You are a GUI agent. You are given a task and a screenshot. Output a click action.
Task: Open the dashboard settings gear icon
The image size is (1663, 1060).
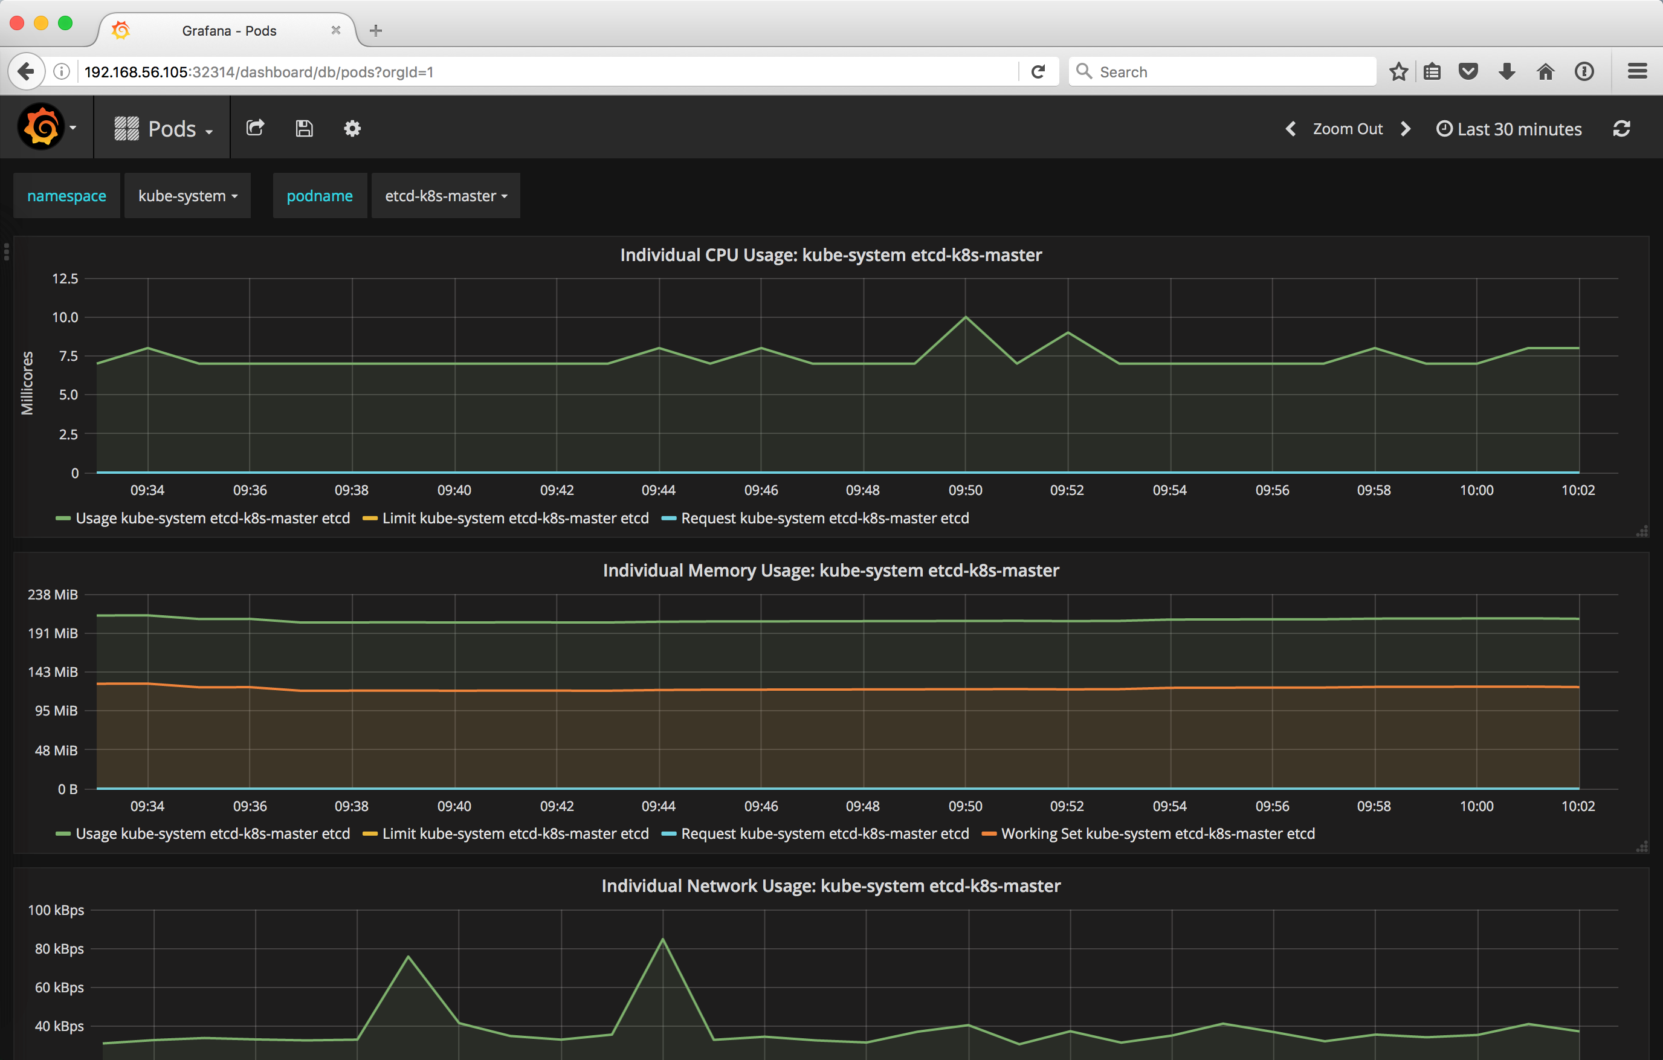(353, 126)
